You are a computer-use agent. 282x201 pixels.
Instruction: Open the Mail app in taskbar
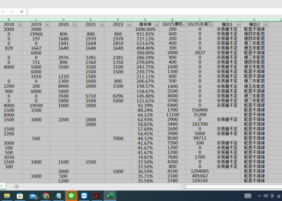tap(33, 196)
